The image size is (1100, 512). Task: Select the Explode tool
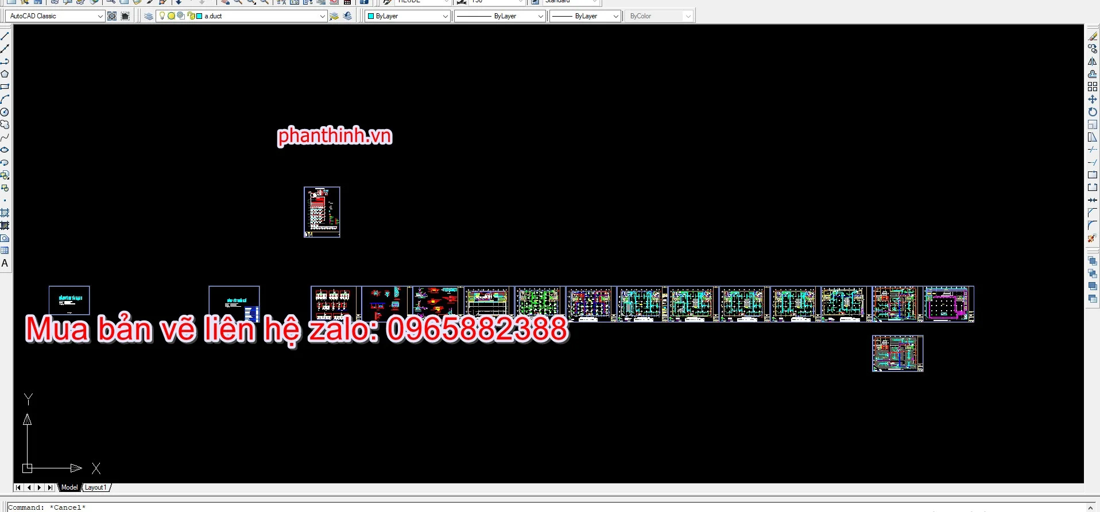click(x=1093, y=238)
